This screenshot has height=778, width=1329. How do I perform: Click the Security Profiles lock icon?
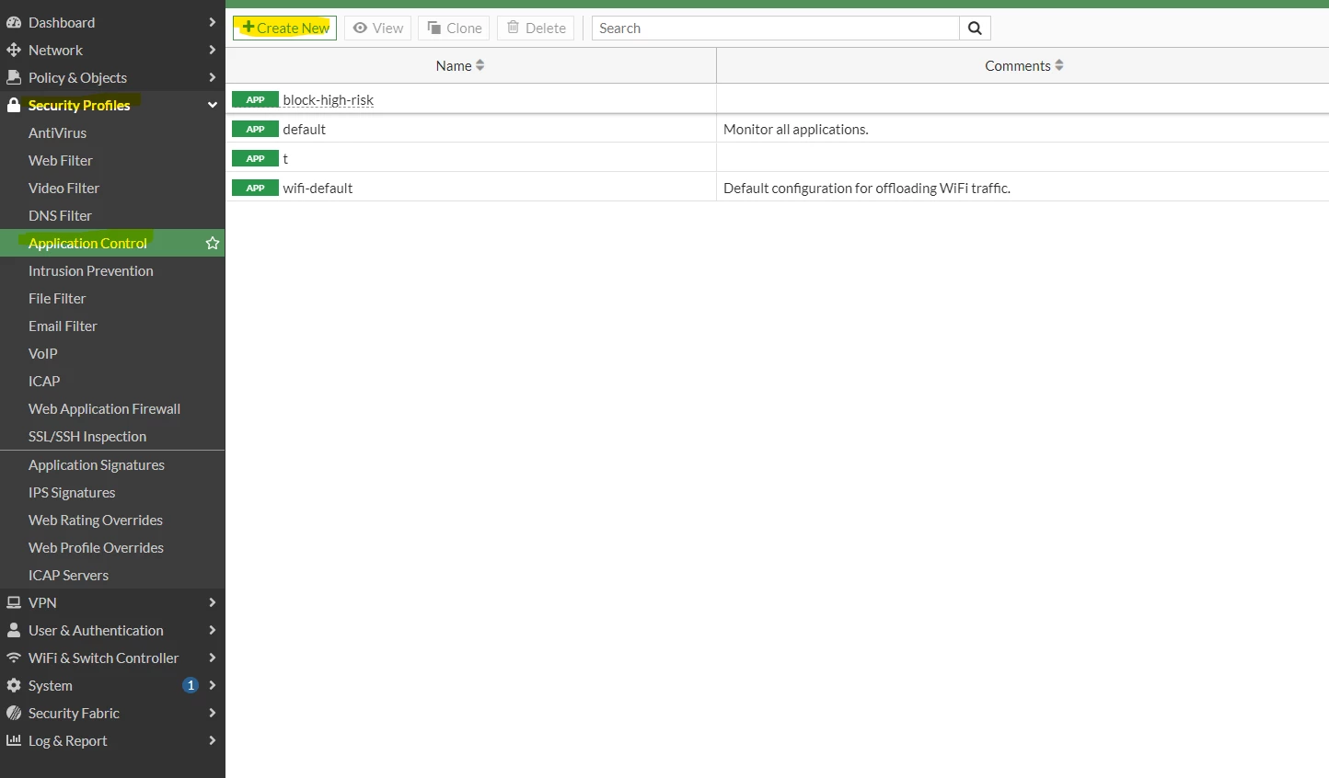(14, 105)
